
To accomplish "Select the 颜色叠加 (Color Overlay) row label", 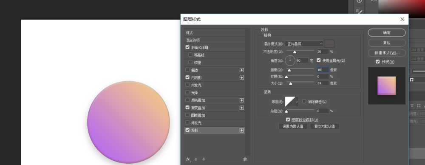I will [x=198, y=100].
